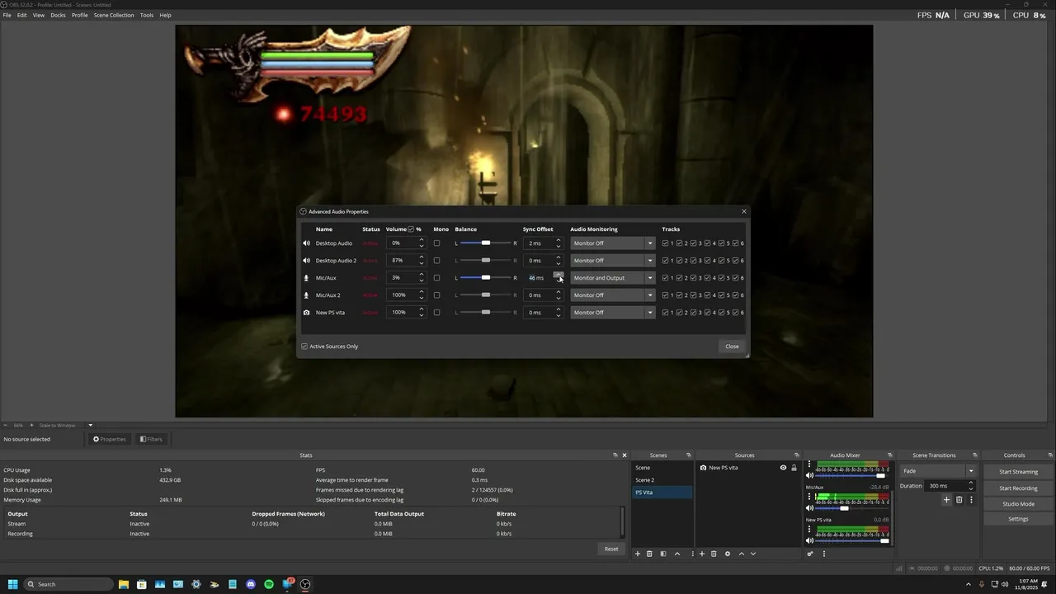Open the File menu
Image resolution: width=1056 pixels, height=594 pixels.
click(x=7, y=15)
